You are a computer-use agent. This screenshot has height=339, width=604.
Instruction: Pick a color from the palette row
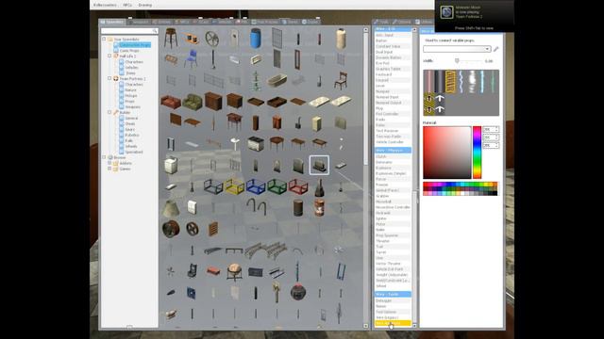click(x=460, y=188)
